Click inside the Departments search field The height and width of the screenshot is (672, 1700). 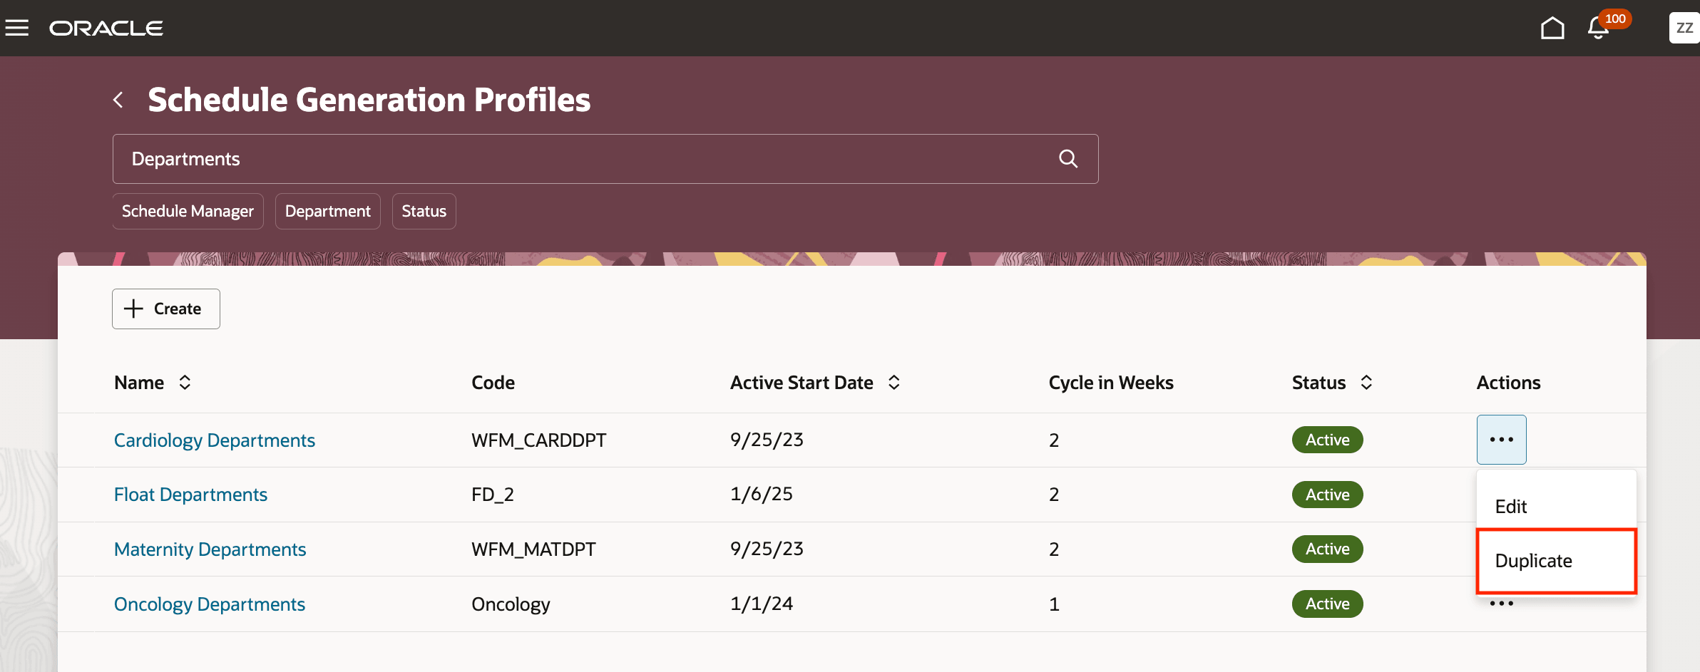pos(499,158)
